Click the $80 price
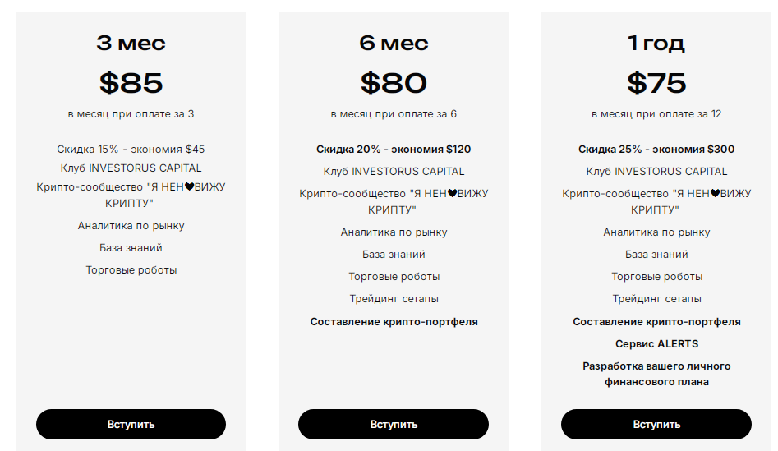Image resolution: width=778 pixels, height=451 pixels. (394, 83)
